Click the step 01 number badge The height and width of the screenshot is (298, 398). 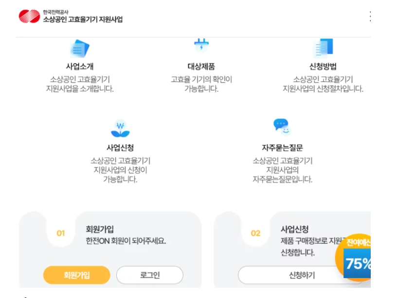click(x=60, y=233)
